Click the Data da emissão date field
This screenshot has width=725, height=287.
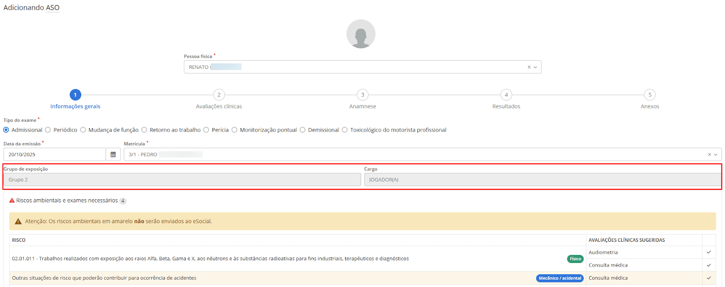point(54,154)
